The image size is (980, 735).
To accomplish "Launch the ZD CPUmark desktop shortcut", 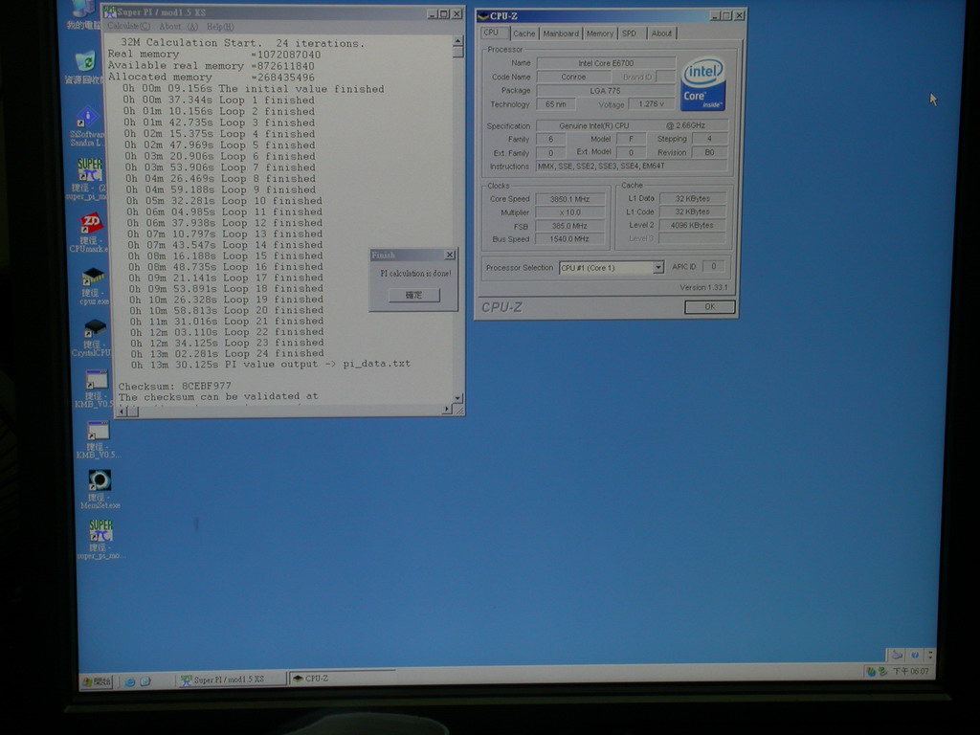I will [x=91, y=233].
